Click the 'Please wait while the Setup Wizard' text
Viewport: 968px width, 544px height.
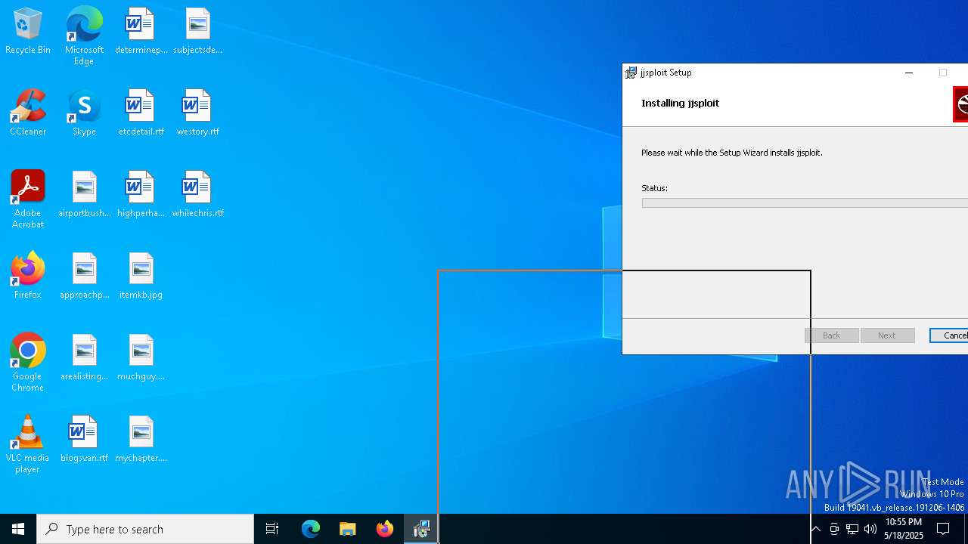(x=732, y=153)
